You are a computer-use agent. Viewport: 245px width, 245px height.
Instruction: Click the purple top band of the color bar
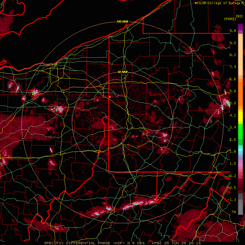coord(240,27)
